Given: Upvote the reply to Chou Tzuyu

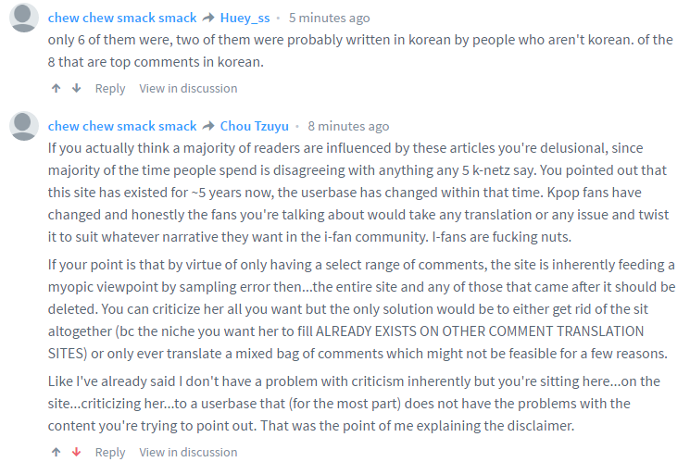Looking at the screenshot, I should (x=56, y=453).
